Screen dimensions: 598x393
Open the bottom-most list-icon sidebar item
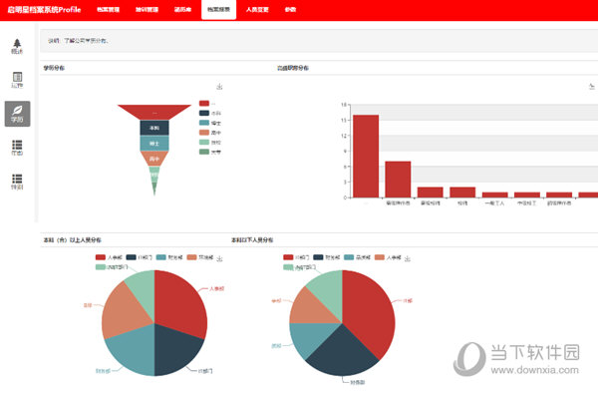click(17, 182)
